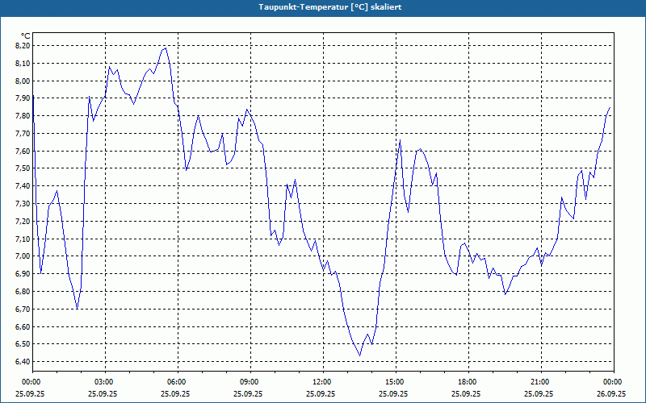
Task: Pick the '15:00' time axis label
Action: click(393, 382)
